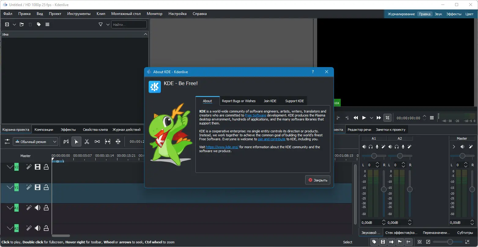The image size is (478, 247).
Task: Play the project monitor
Action: [364, 118]
